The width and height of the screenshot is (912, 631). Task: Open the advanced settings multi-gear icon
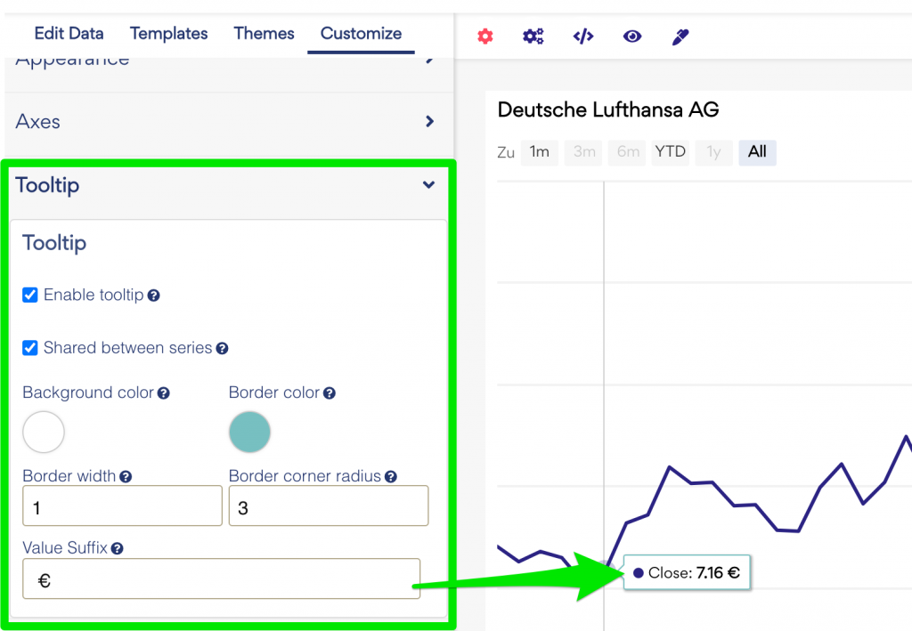pyautogui.click(x=533, y=36)
